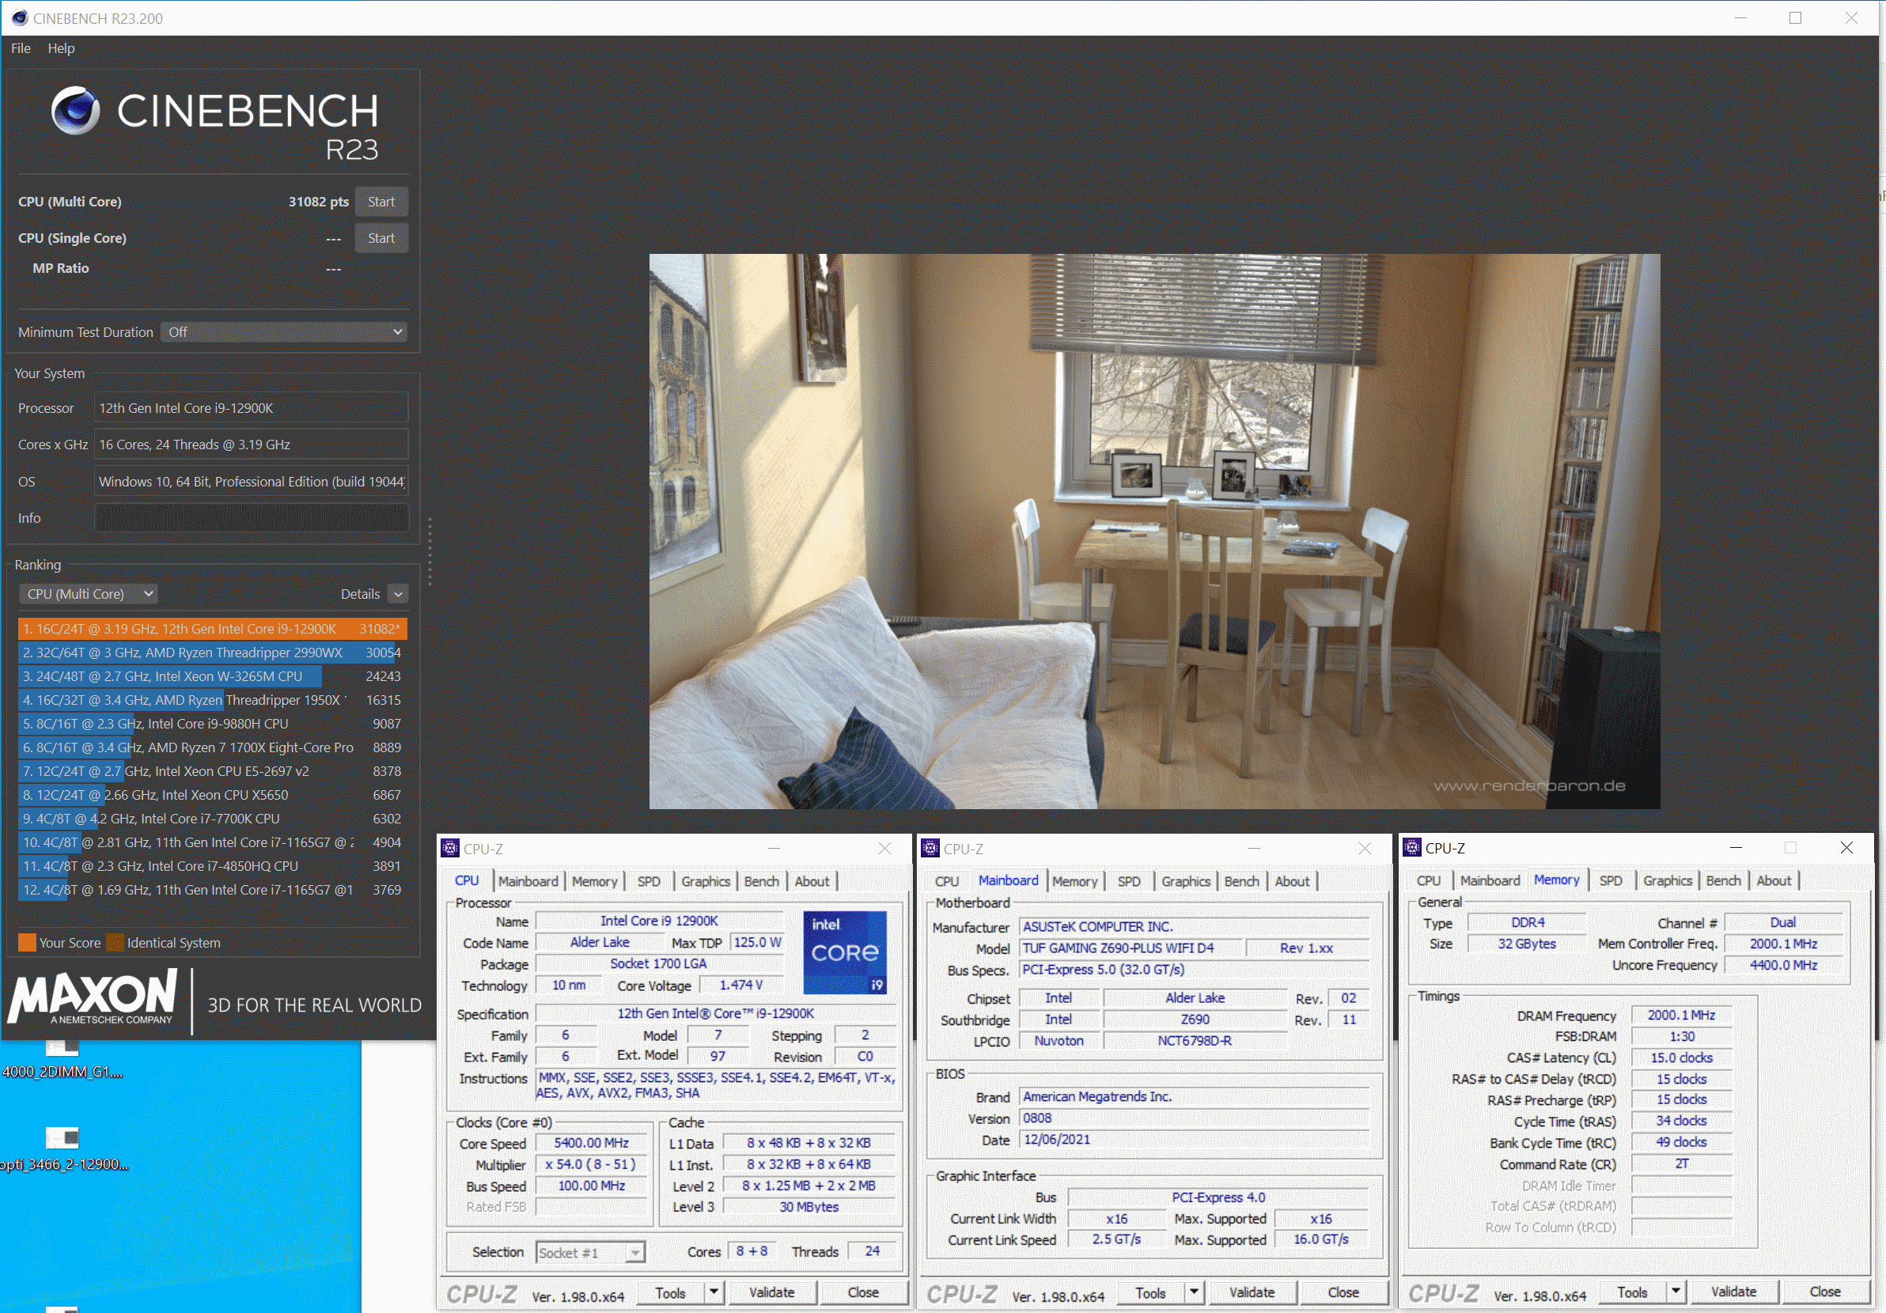This screenshot has height=1313, width=1886.
Task: Click Validate in the CPU tab window
Action: point(771,1292)
